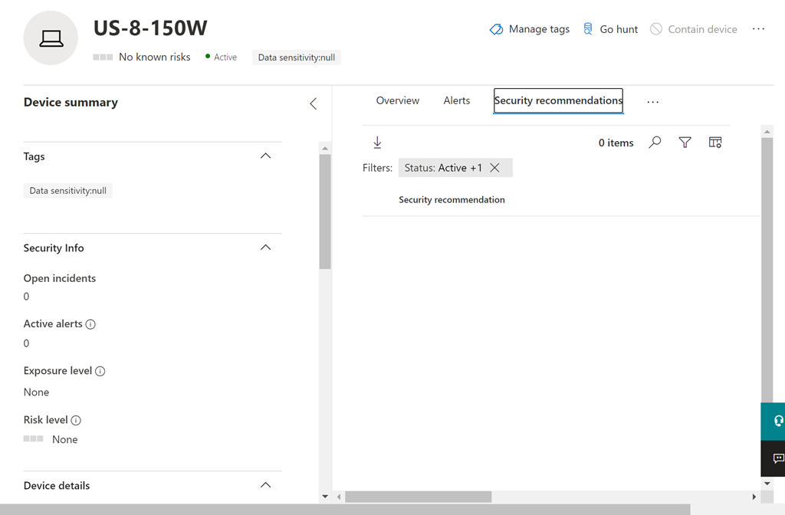Open search in recommendations list

click(x=655, y=143)
